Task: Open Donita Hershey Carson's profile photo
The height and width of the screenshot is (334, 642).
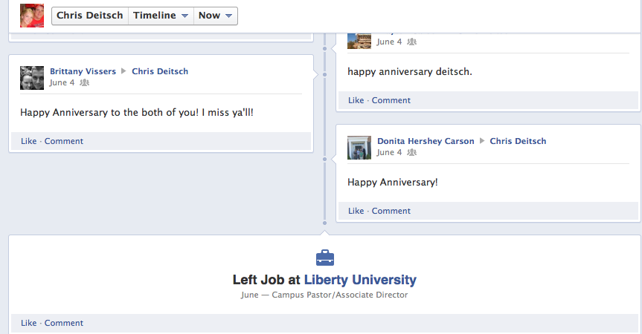Action: click(x=359, y=148)
